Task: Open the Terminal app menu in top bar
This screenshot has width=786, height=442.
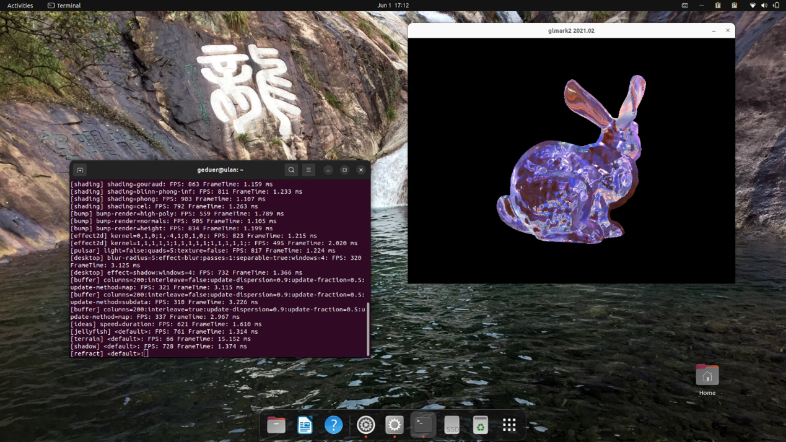Action: coord(64,6)
